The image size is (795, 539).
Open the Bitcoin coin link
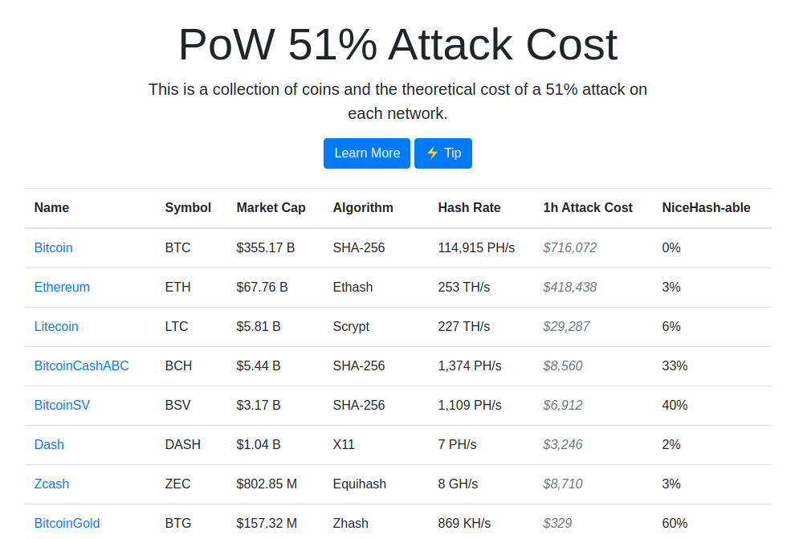(x=53, y=248)
